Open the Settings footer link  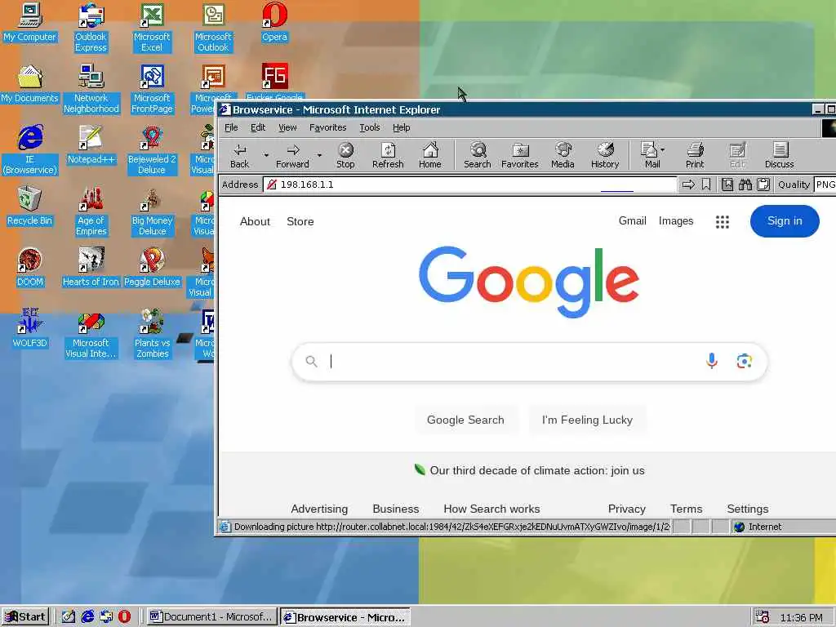click(748, 509)
